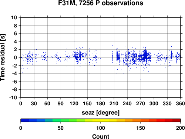Click the dark red colorbar segment at 200

[176, 120]
